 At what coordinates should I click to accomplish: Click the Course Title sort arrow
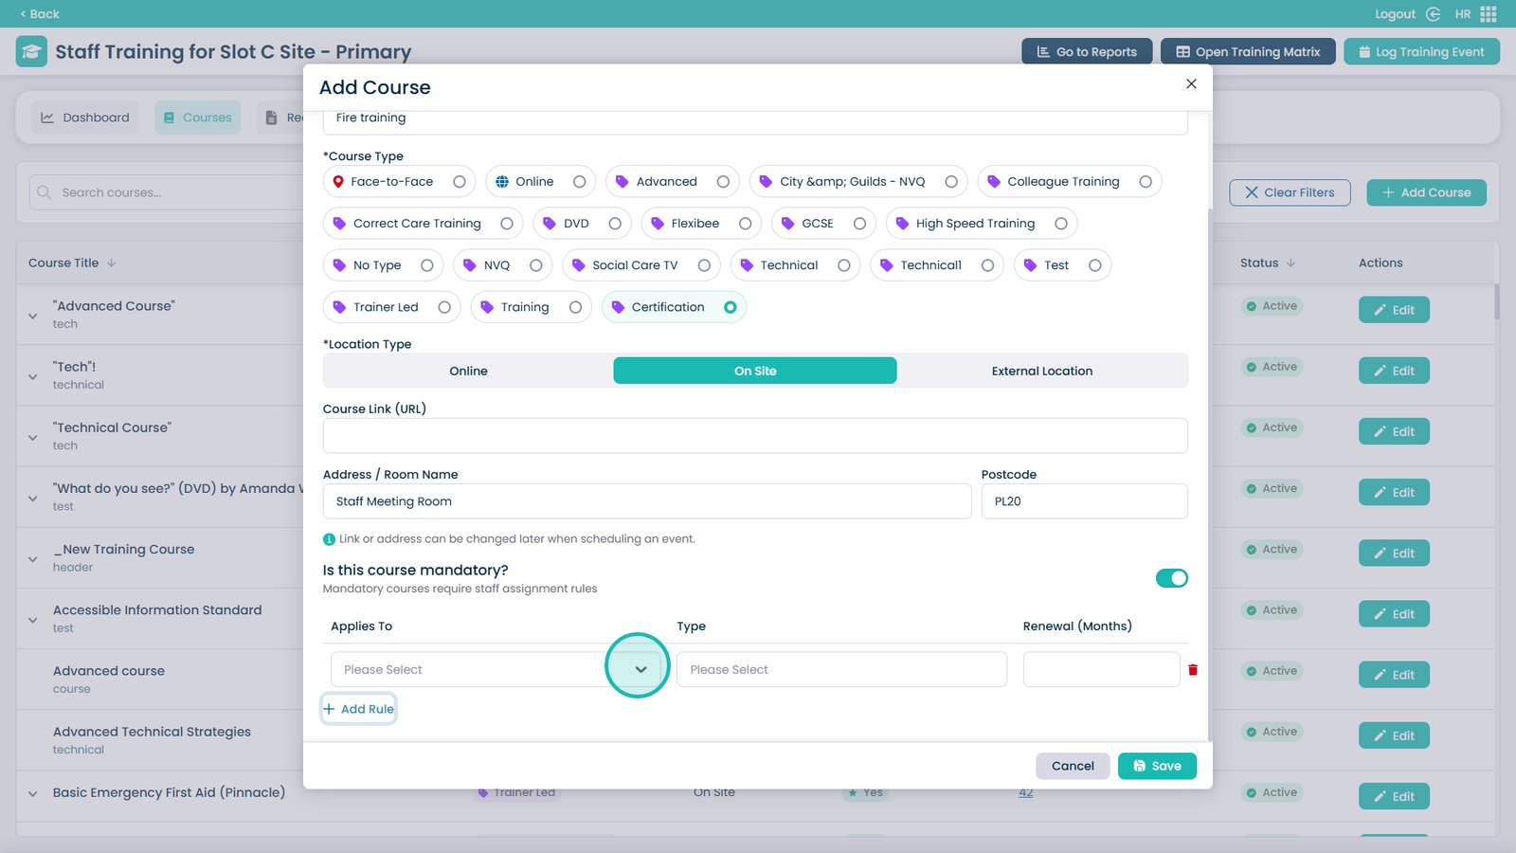coord(111,263)
